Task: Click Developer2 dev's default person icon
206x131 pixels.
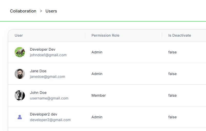Action: 20,117
